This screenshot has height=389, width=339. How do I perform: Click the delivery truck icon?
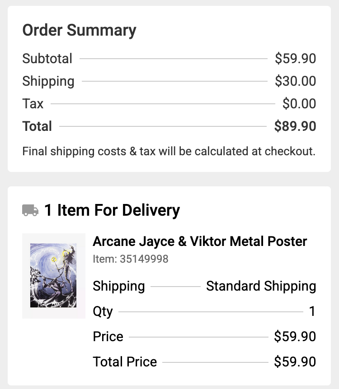pyautogui.click(x=30, y=210)
